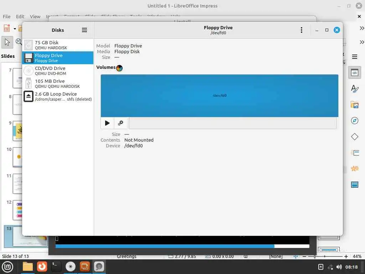Open the Terminal from the taskbar
This screenshot has height=274, width=365.
click(x=56, y=267)
